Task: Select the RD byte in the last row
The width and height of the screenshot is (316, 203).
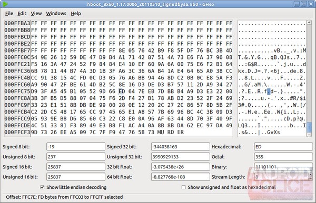Action: [171, 133]
